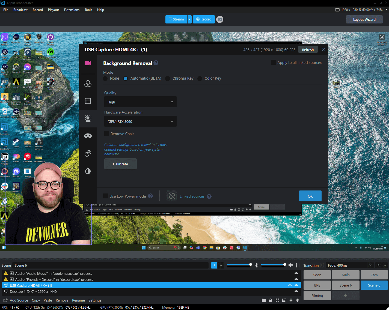Click the dashed-frame fit icon in the sources toolbar

click(x=284, y=300)
